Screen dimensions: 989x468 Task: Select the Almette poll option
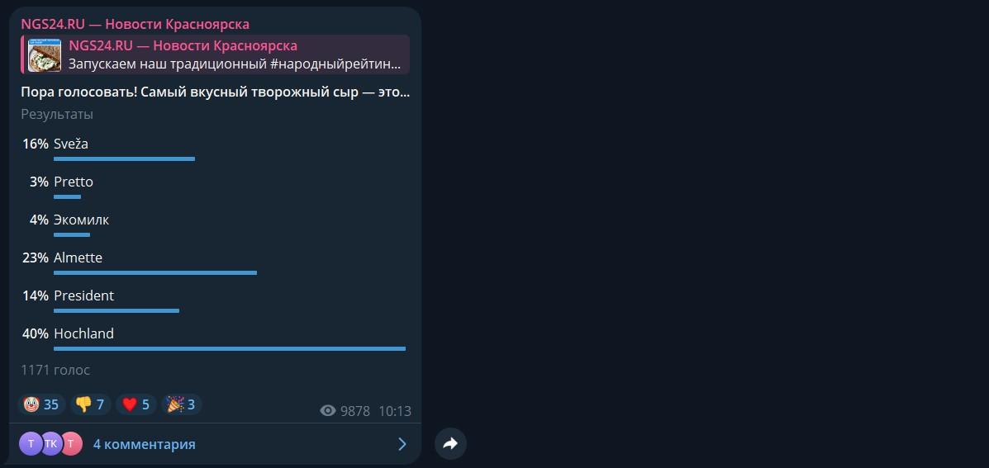215,263
